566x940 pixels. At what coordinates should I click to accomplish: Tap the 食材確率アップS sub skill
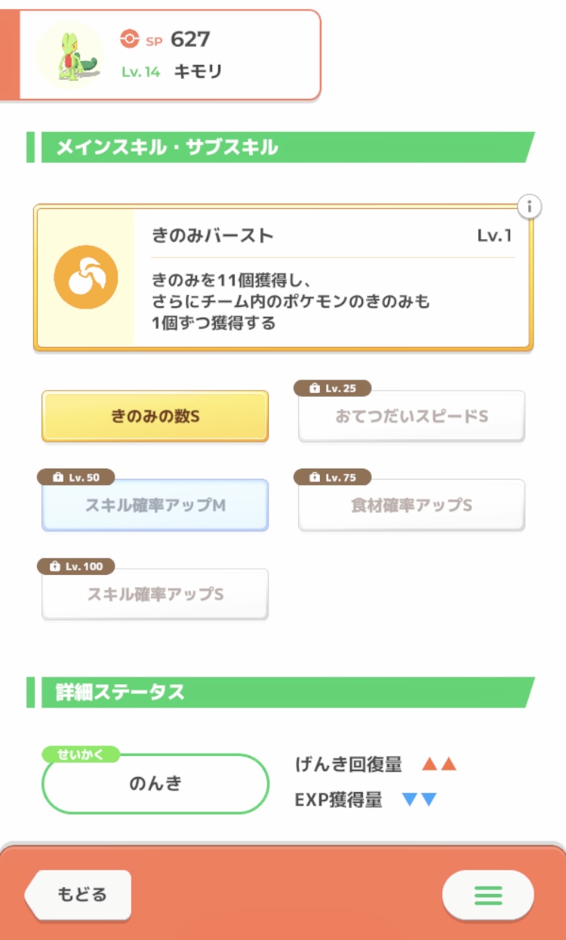411,505
